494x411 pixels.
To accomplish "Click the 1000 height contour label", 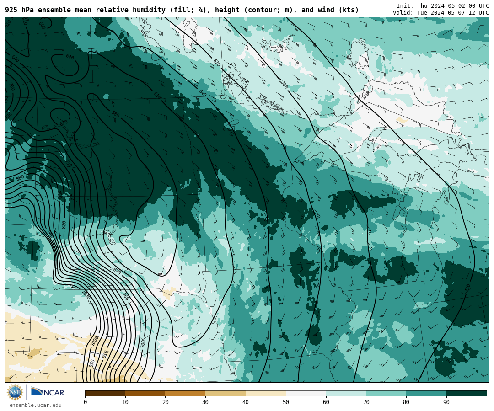I will 95,341.
